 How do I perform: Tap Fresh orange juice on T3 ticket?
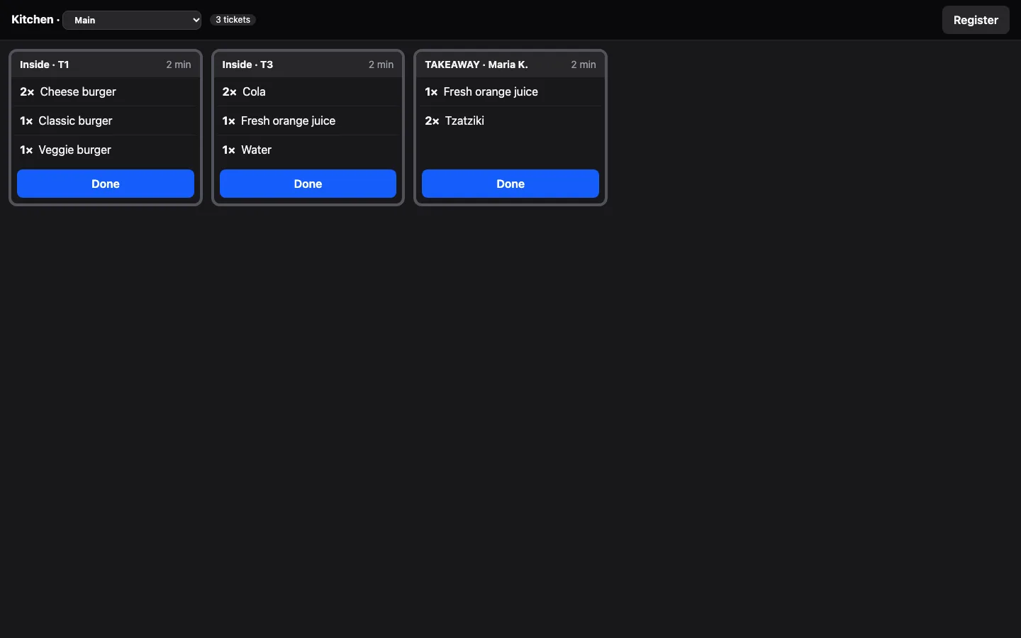tap(308, 121)
